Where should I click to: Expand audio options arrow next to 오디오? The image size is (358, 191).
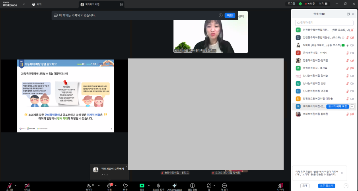16,185
